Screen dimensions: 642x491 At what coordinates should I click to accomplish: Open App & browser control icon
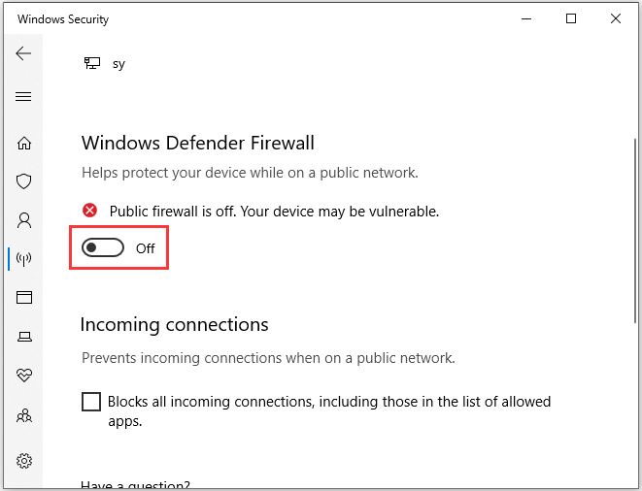tap(24, 297)
